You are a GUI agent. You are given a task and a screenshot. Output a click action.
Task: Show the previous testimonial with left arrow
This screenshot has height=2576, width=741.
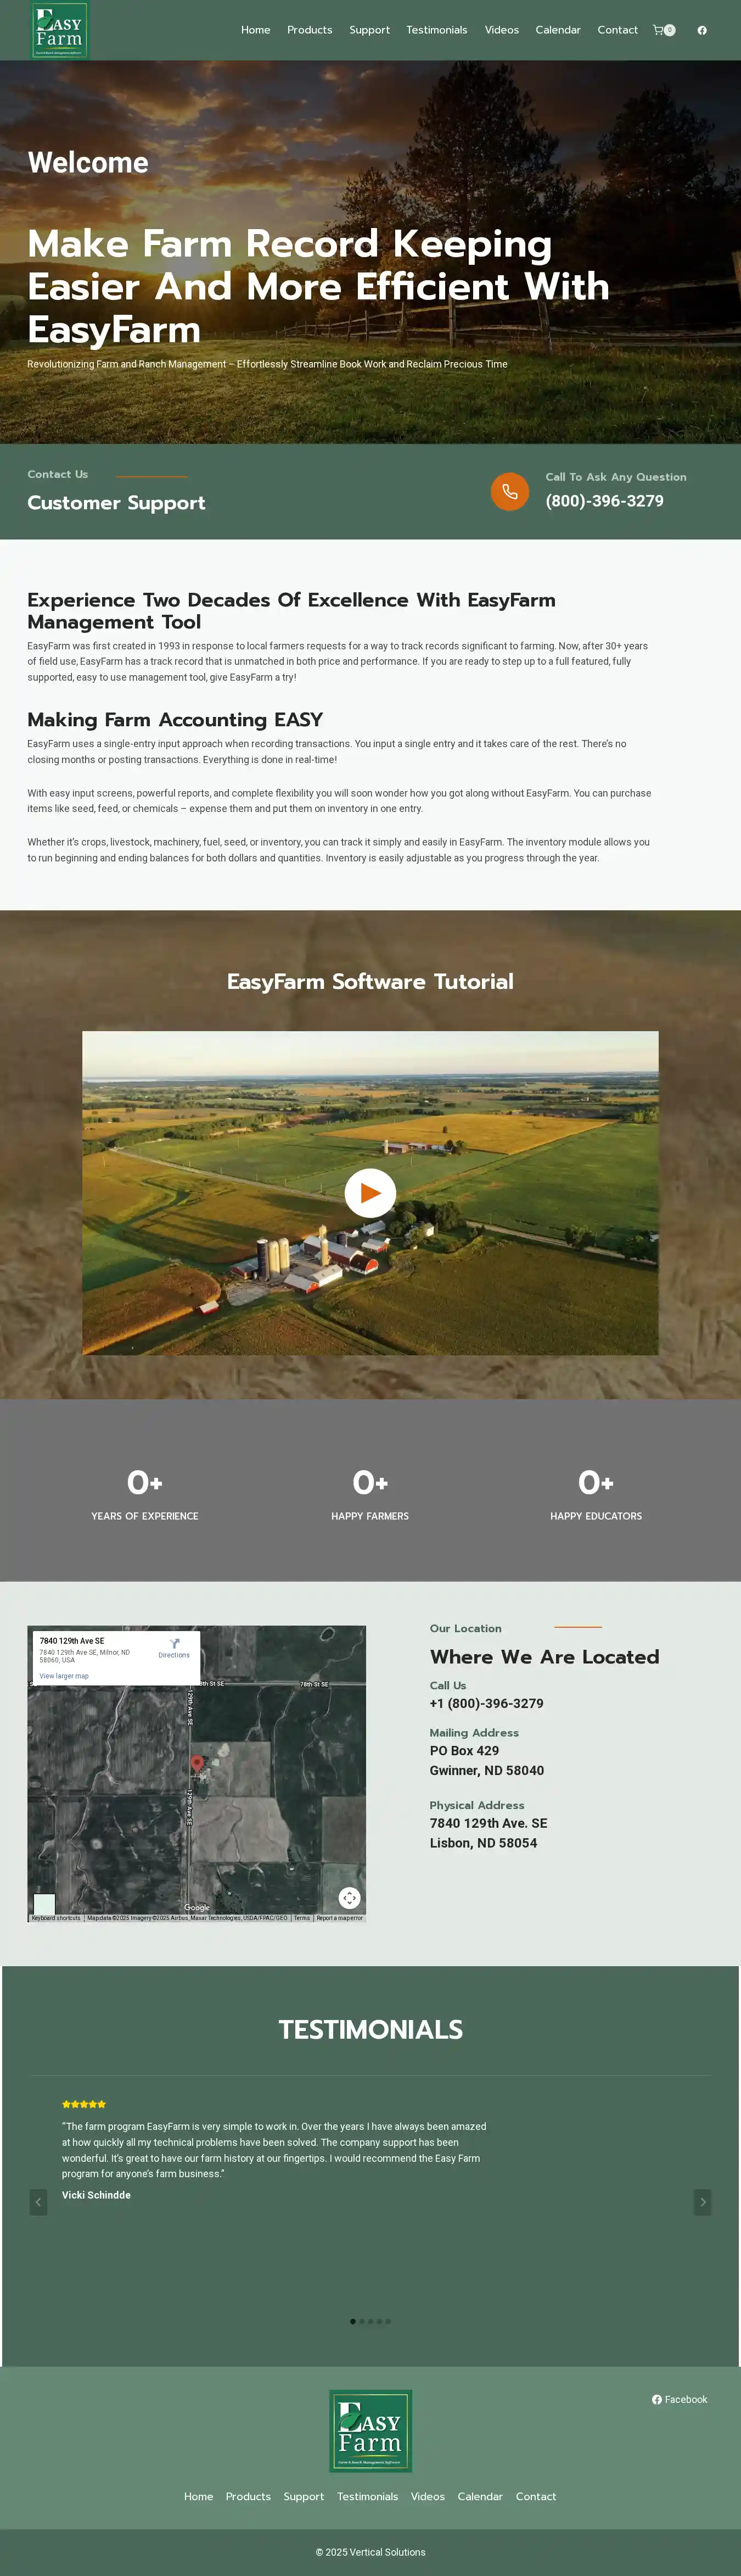tap(38, 2202)
